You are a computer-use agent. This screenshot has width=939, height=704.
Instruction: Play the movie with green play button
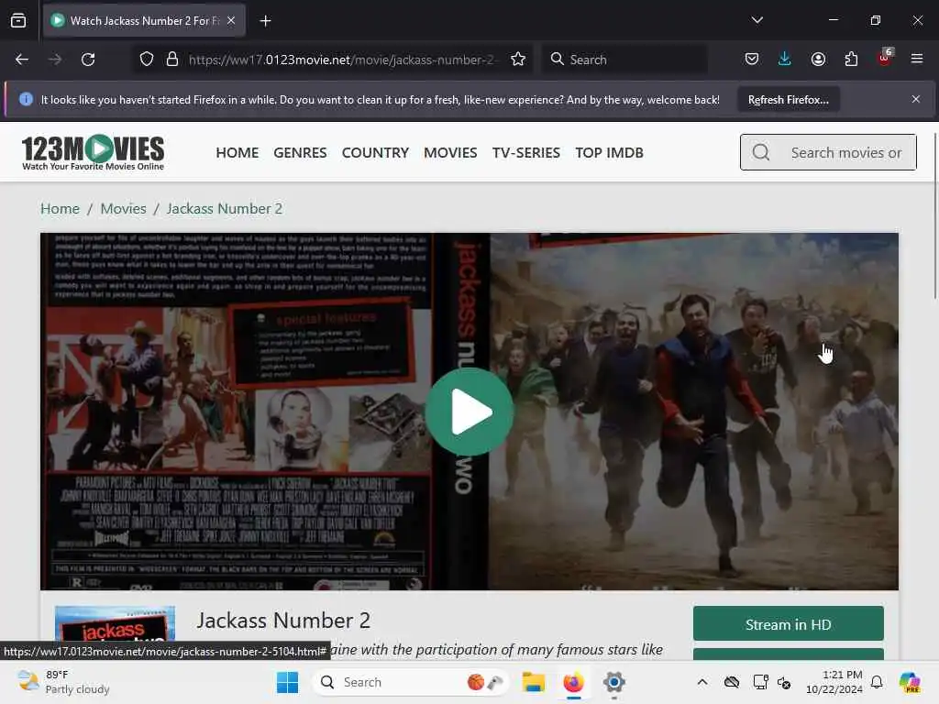pos(469,412)
